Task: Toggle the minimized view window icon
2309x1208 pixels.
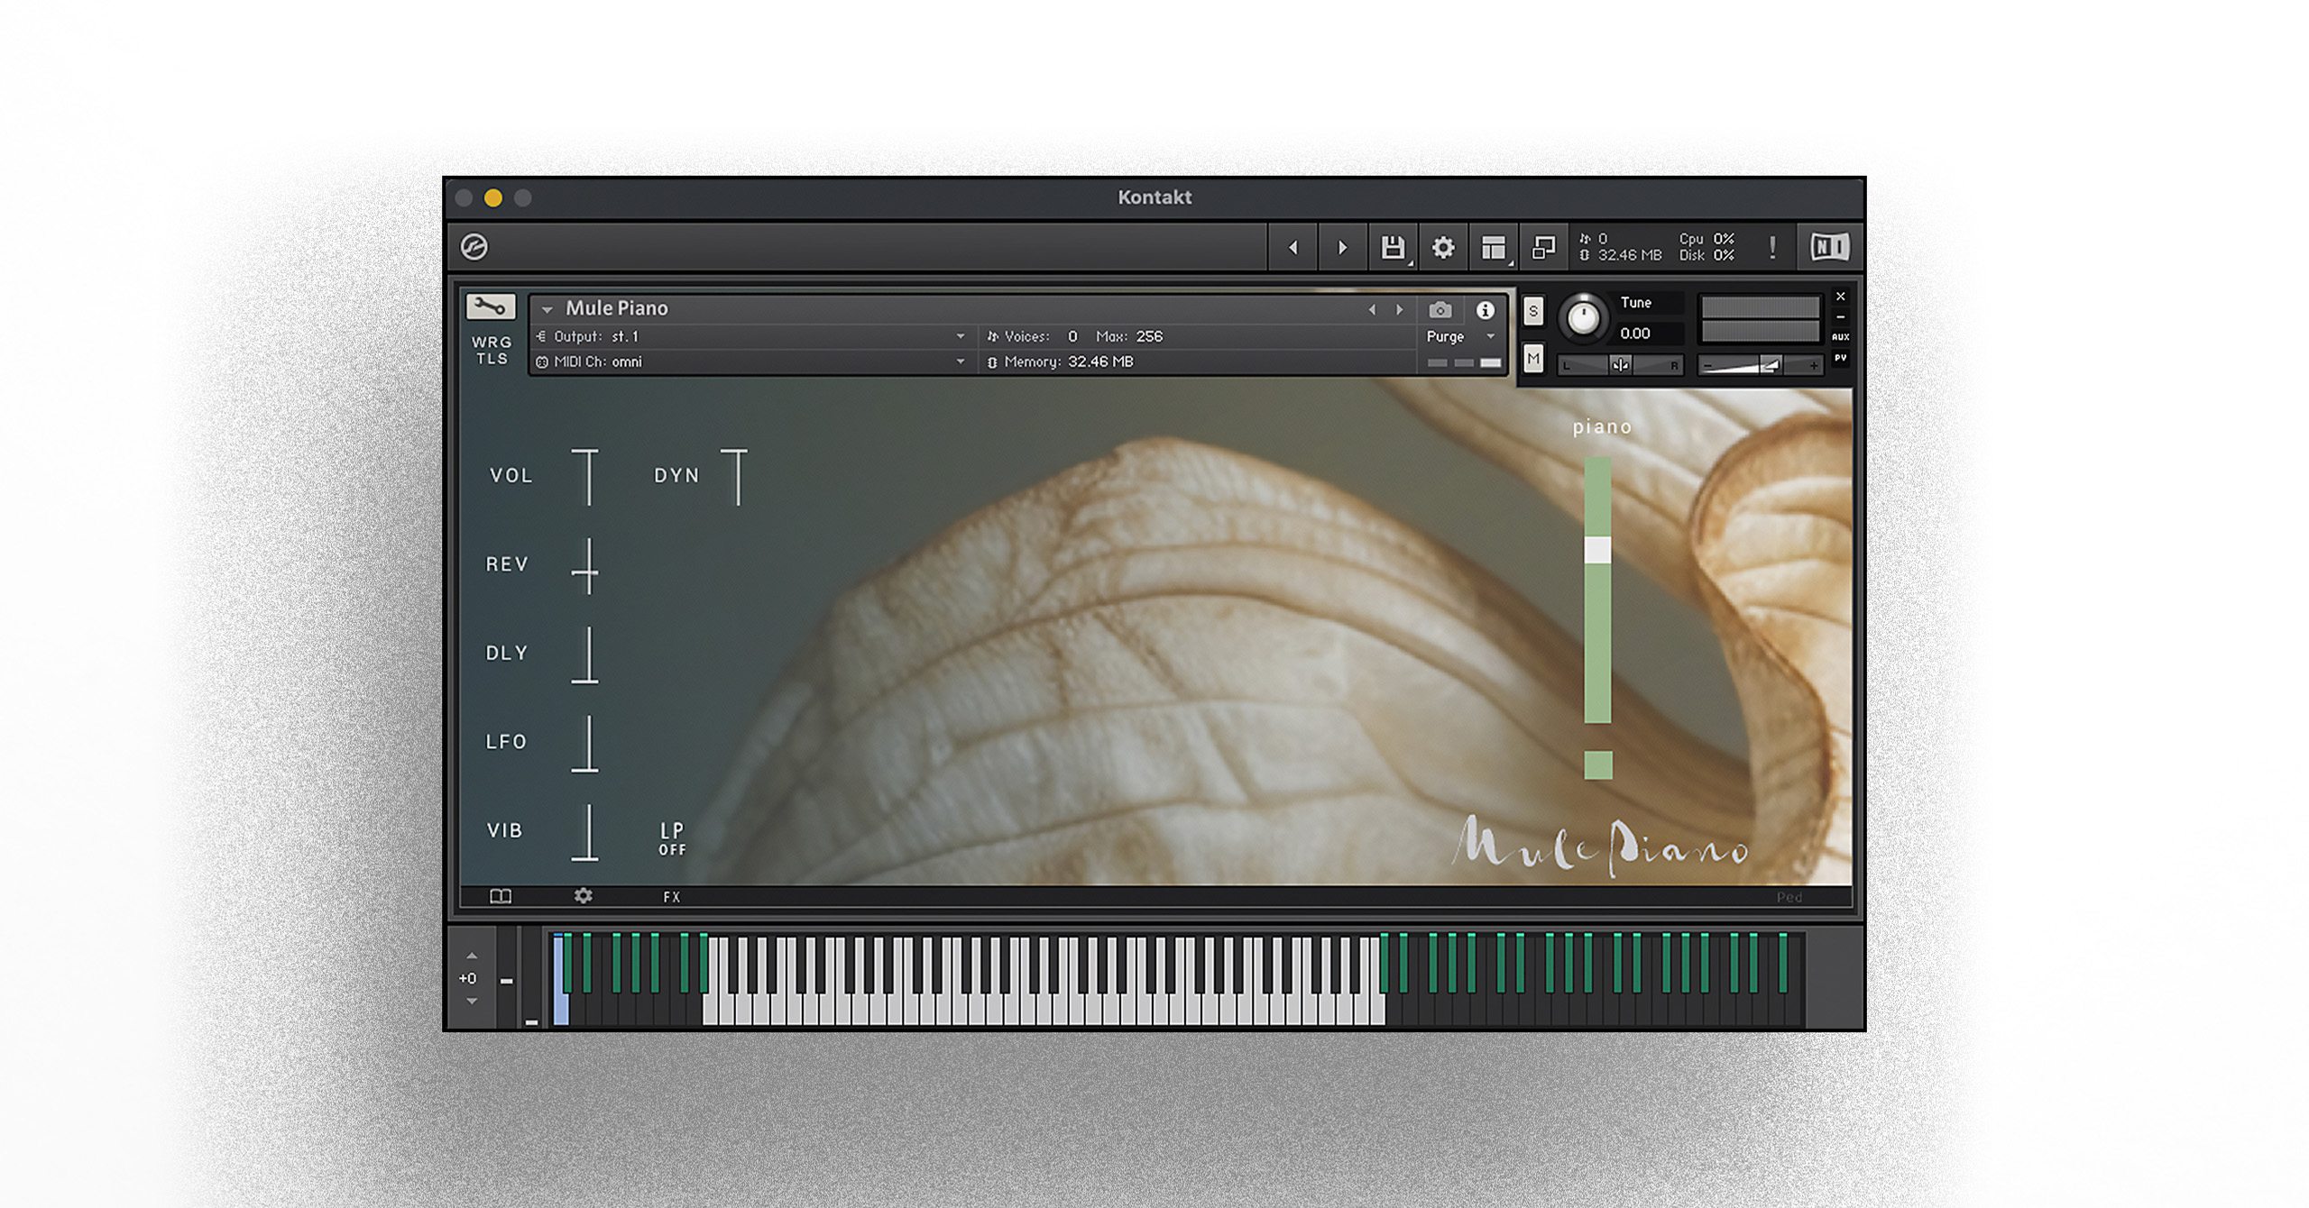Action: 1543,247
